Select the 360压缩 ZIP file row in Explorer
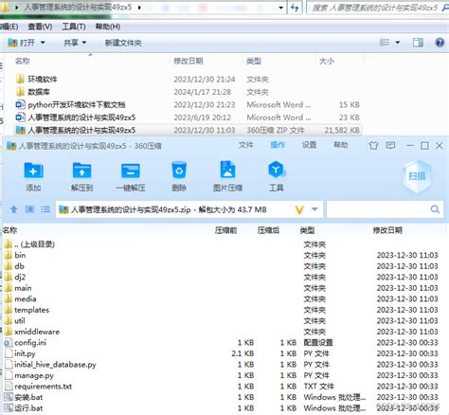The height and width of the screenshot is (415, 449). click(x=188, y=130)
